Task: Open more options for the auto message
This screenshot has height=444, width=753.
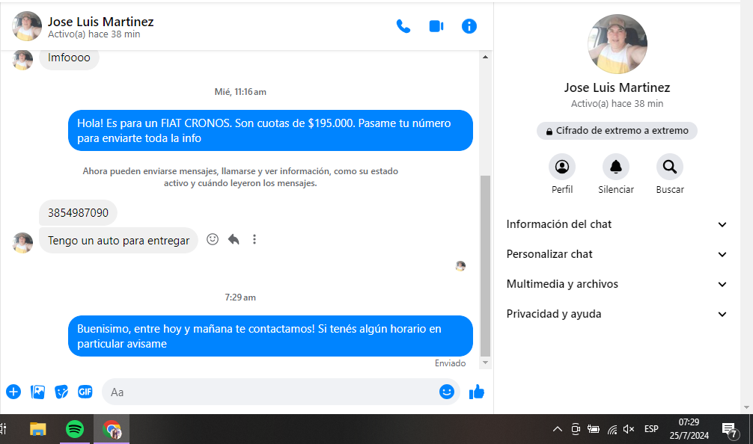Action: (x=254, y=240)
